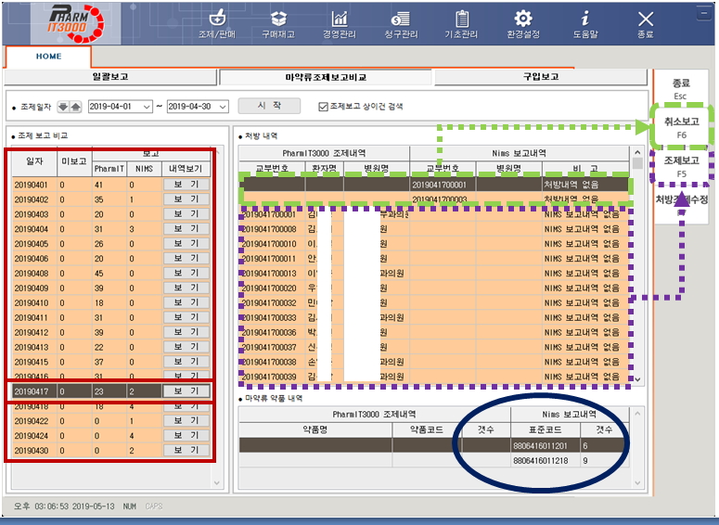Image resolution: width=719 pixels, height=525 pixels.
Task: Click the 일자 column header
Action: 34,161
